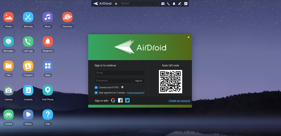Sign in with Twitter icon

click(127, 100)
